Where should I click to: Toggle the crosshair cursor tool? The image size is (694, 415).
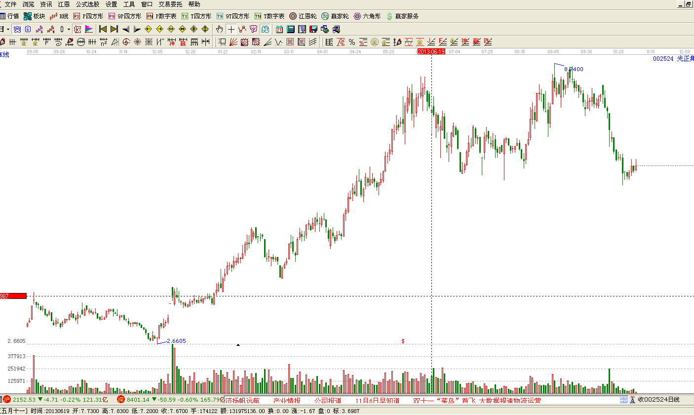tap(231, 29)
